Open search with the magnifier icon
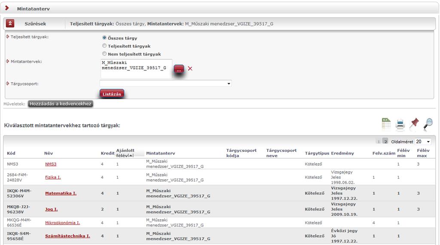440x245 pixels. tap(428, 124)
